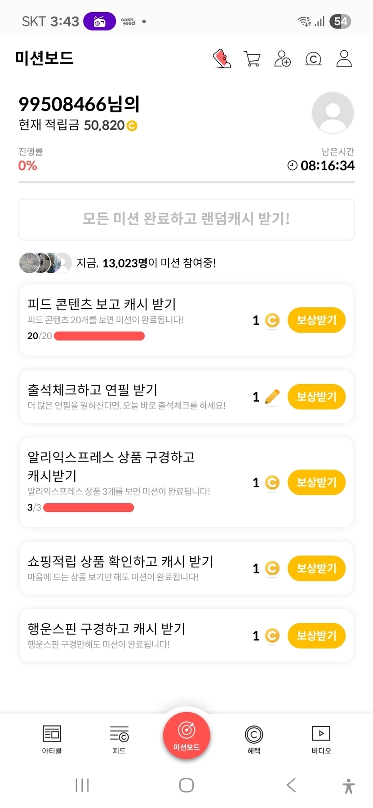This screenshot has width=373, height=808.
Task: Switch to the 피드 tab
Action: 119,739
